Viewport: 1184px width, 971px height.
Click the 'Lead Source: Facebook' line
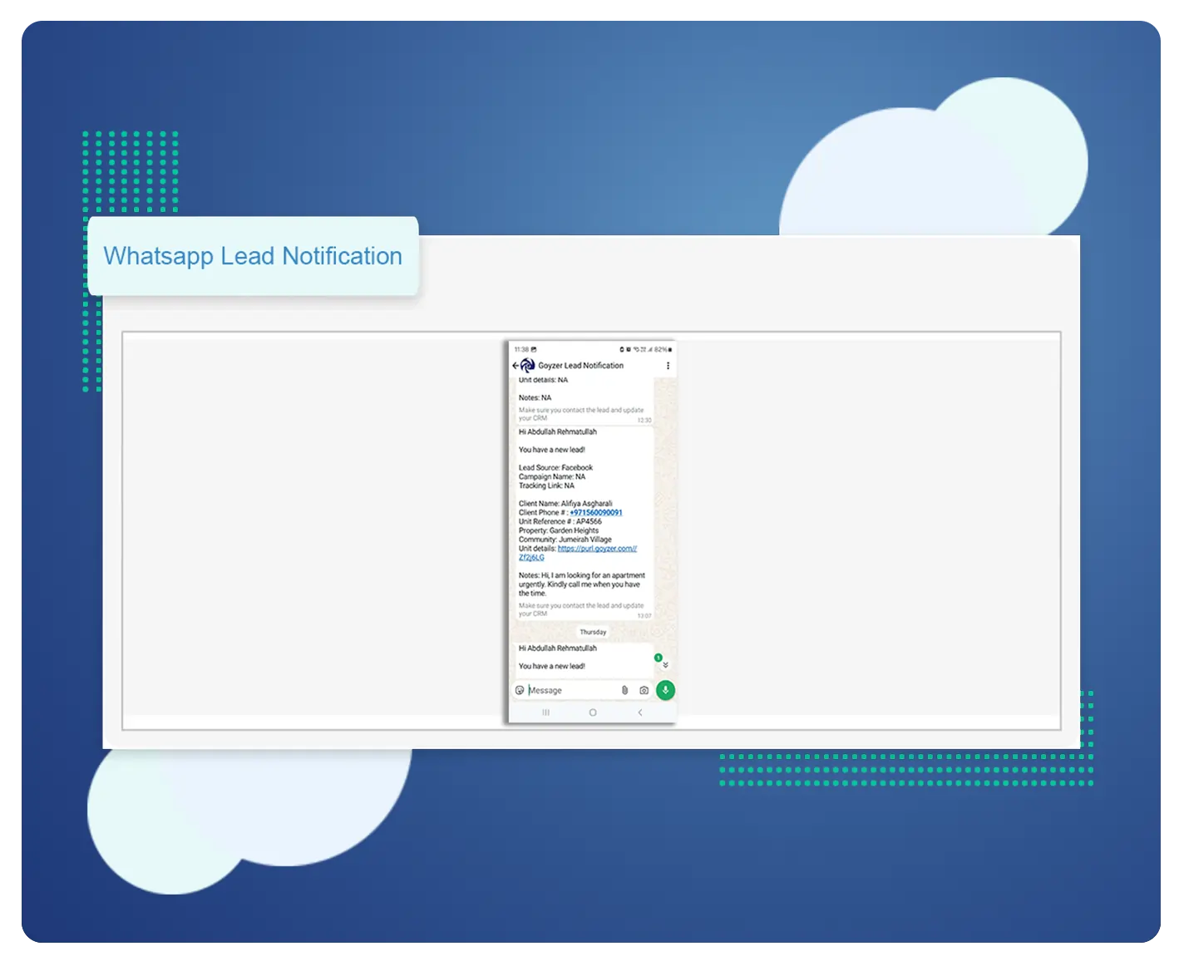[555, 468]
